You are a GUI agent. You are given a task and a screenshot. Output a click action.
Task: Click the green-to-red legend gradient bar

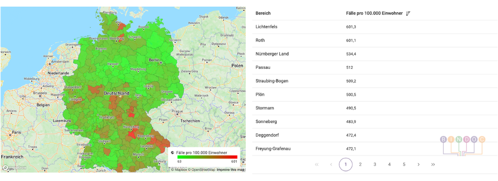pos(207,157)
